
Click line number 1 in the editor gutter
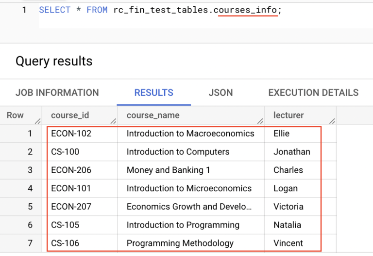coord(24,10)
